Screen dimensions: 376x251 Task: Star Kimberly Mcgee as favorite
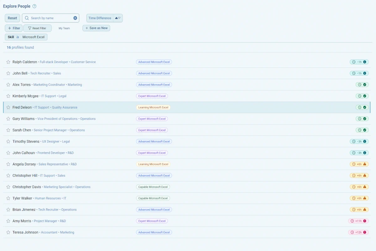8,96
